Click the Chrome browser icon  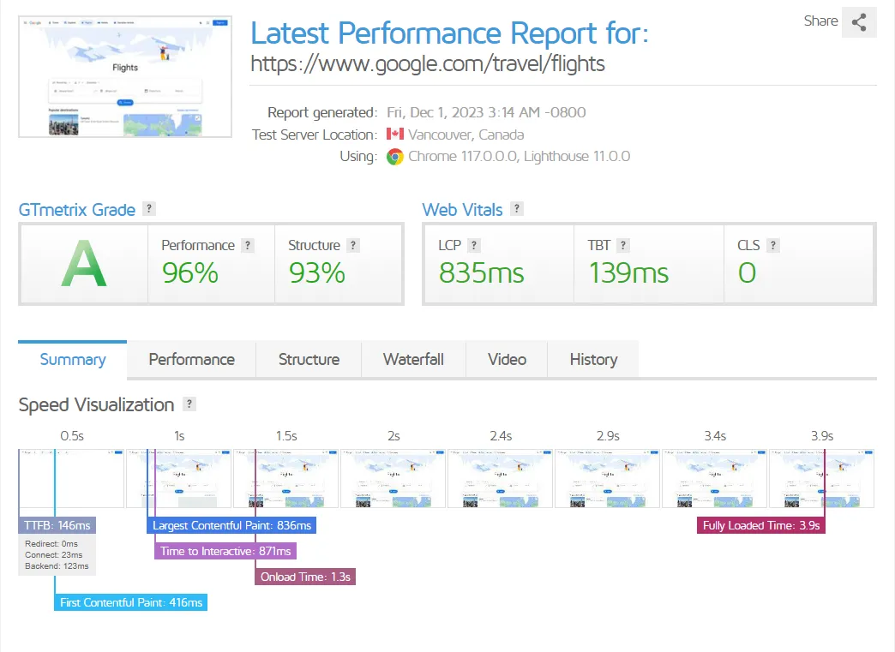tap(395, 156)
